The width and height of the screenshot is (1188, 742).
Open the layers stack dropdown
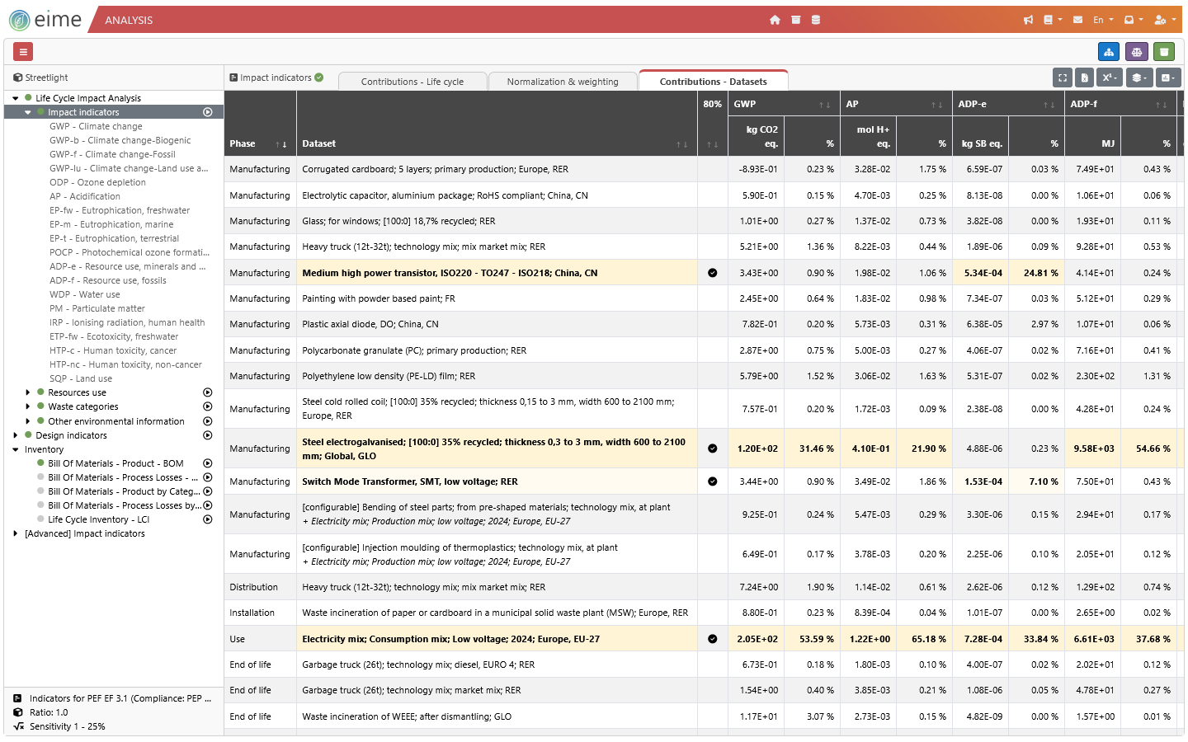point(1139,77)
